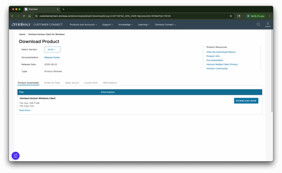Viewport: 282px width, 173px height.
Task: Open the purple accessibility settings button
Action: point(15,156)
